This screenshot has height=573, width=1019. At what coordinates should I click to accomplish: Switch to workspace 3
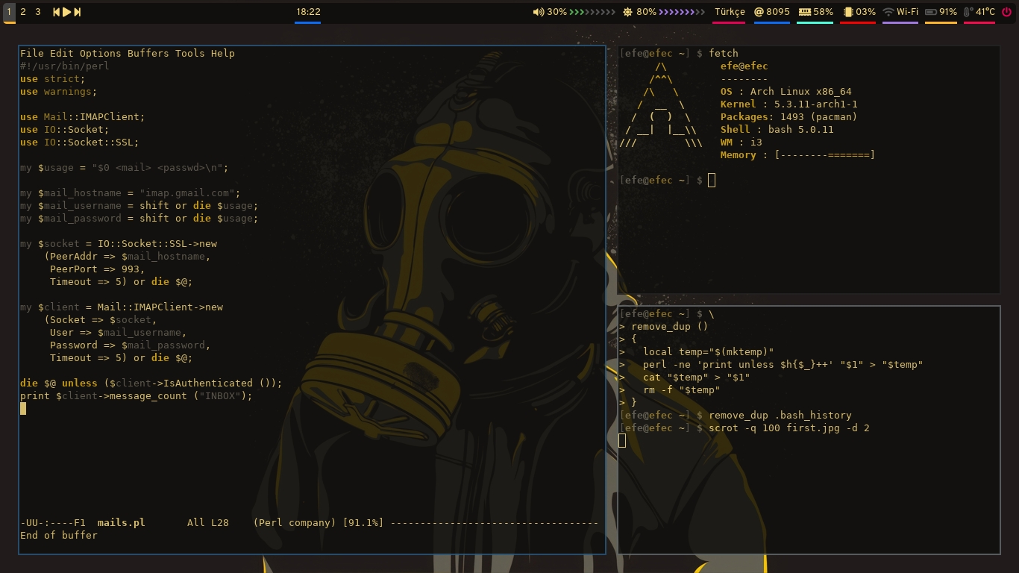[38, 12]
